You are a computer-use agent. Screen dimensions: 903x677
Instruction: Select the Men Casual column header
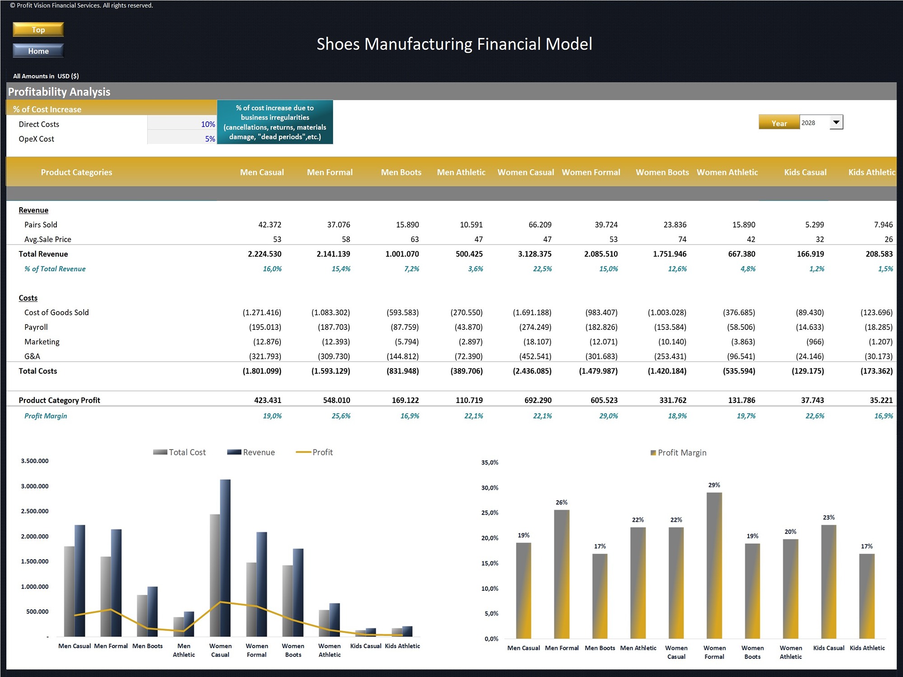(262, 172)
